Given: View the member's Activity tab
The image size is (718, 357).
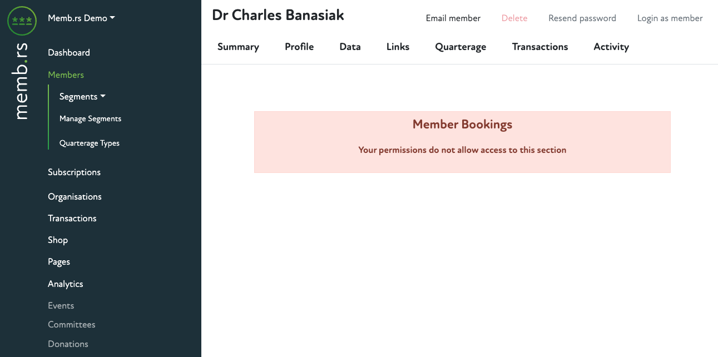Looking at the screenshot, I should pos(611,47).
